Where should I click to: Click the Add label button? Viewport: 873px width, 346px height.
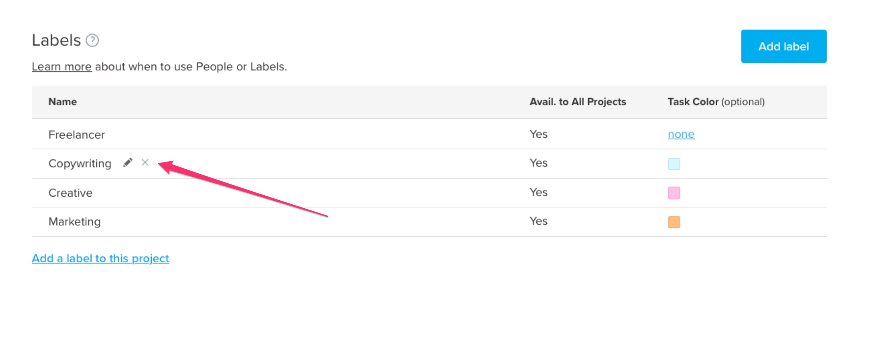(783, 46)
